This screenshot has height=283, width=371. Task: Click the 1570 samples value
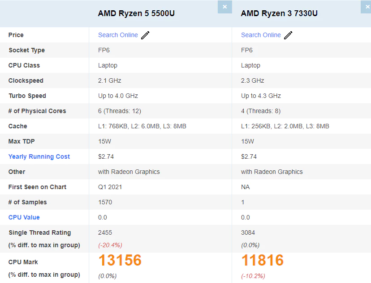(105, 202)
